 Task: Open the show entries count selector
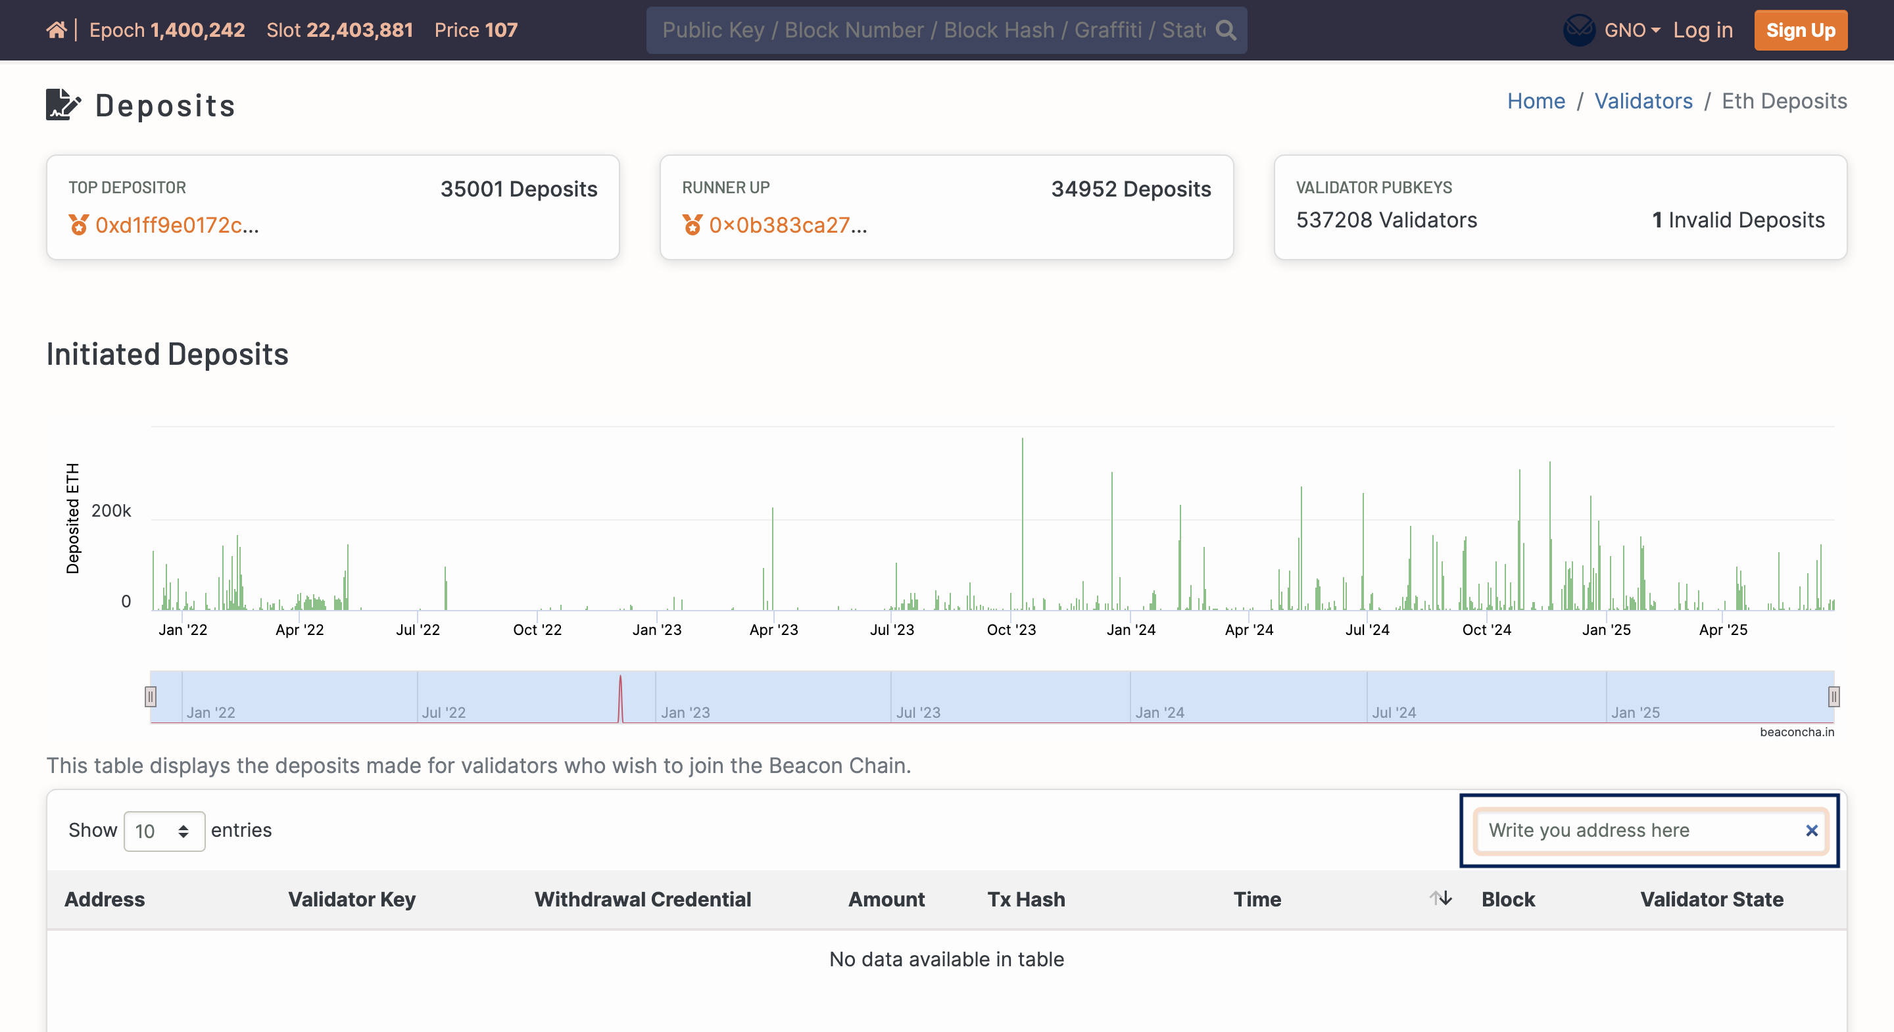pyautogui.click(x=164, y=832)
